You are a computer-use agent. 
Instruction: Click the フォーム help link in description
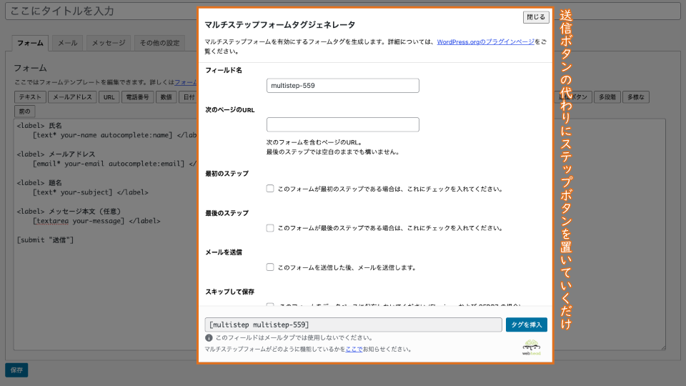[x=186, y=82]
